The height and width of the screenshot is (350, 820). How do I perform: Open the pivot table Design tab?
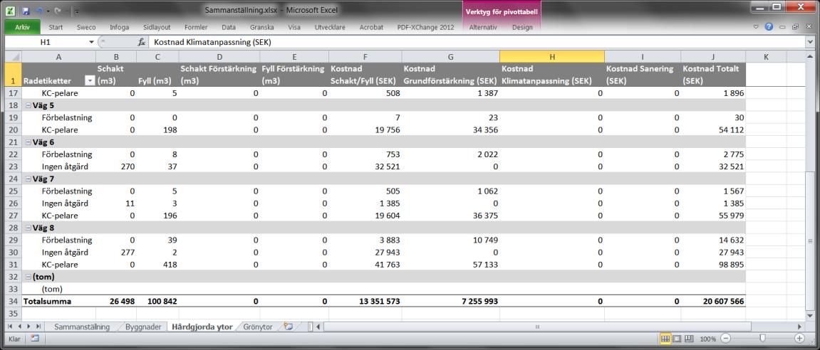click(522, 27)
